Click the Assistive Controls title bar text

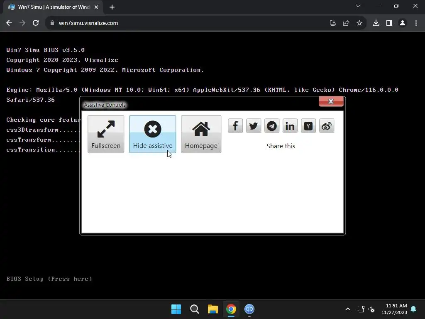(x=105, y=105)
